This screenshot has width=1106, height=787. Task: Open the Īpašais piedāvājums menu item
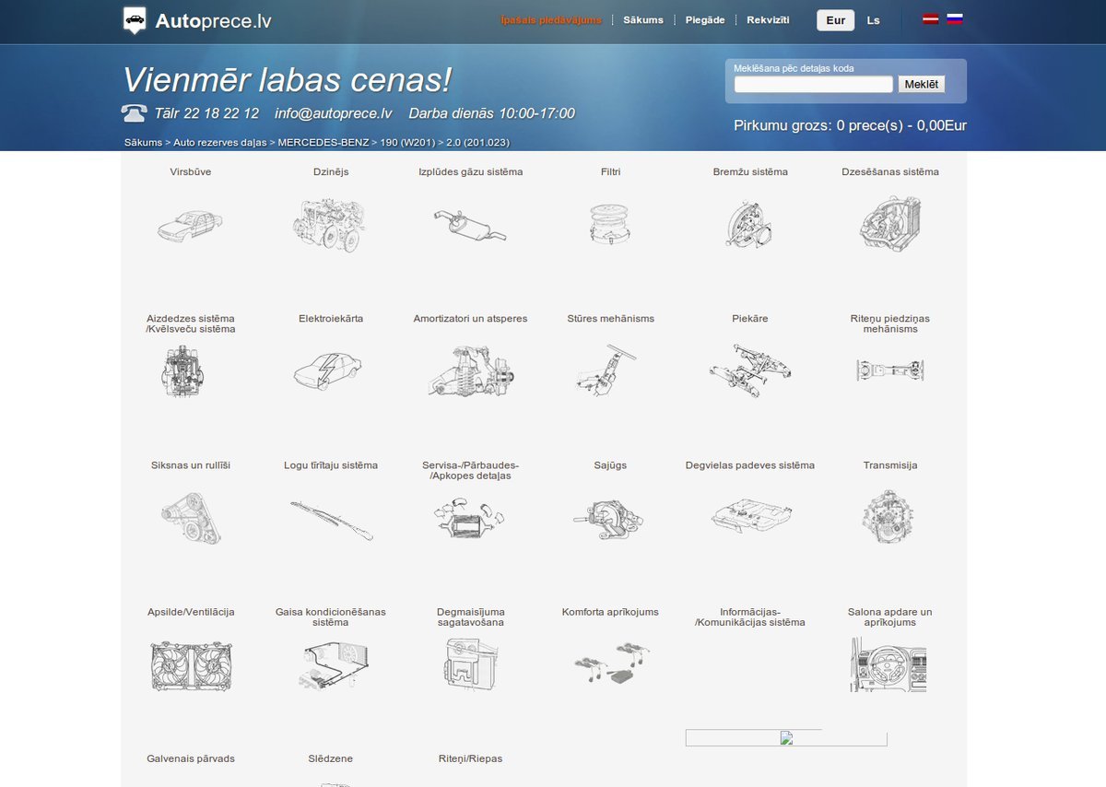[551, 20]
